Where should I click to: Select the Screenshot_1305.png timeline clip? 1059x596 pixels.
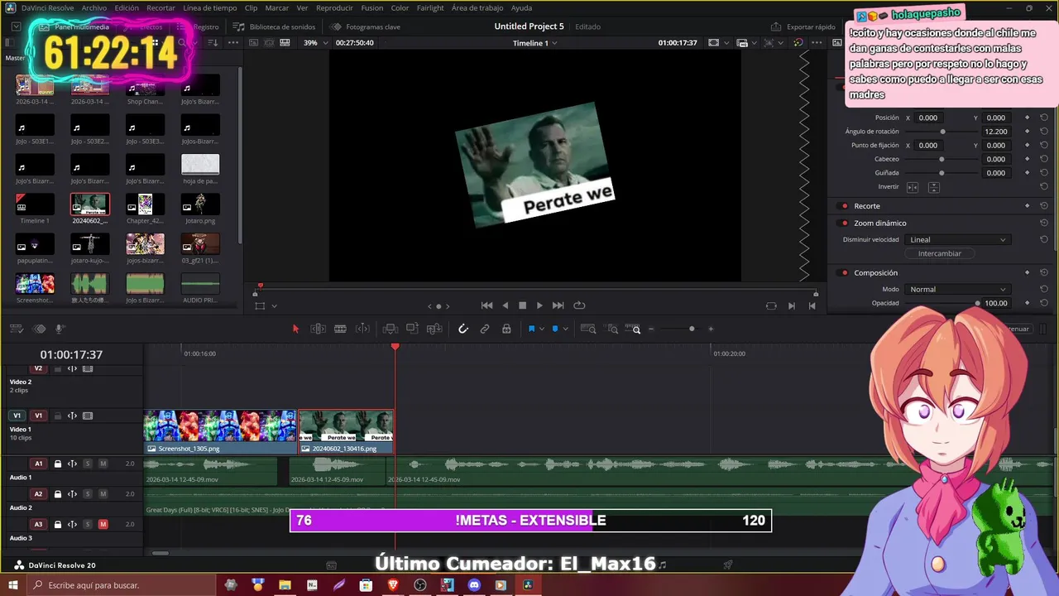220,431
